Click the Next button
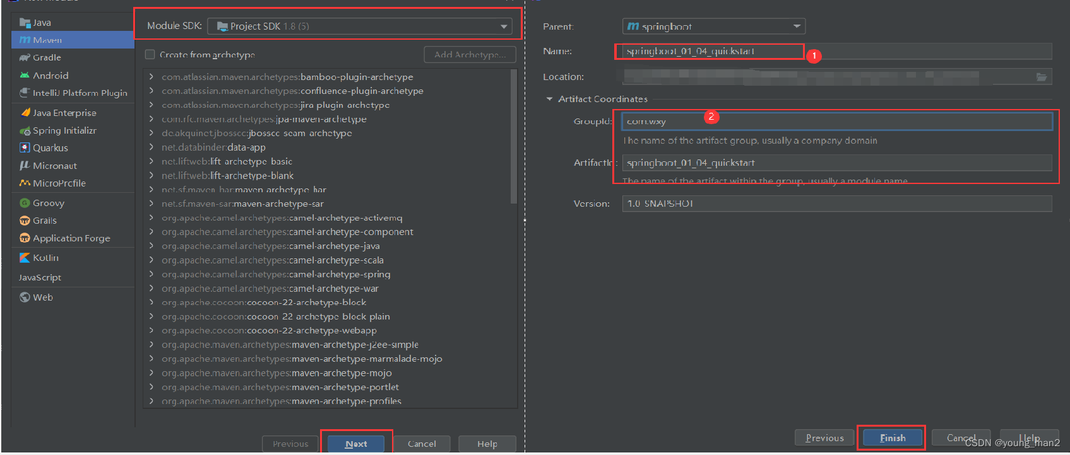 [x=356, y=444]
